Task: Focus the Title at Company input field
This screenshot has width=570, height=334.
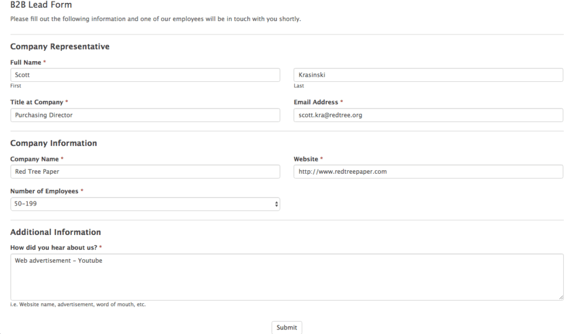Action: [145, 115]
